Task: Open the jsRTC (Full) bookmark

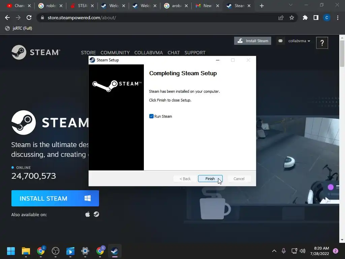Action: point(19,28)
